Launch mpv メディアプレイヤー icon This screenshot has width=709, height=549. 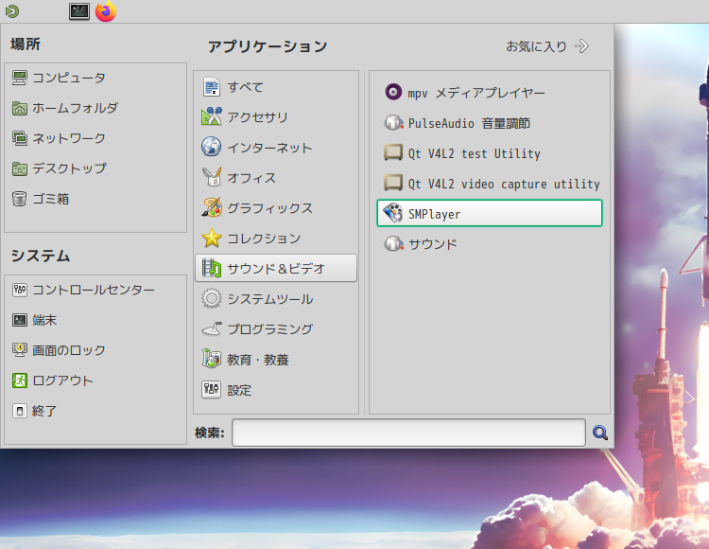(393, 93)
